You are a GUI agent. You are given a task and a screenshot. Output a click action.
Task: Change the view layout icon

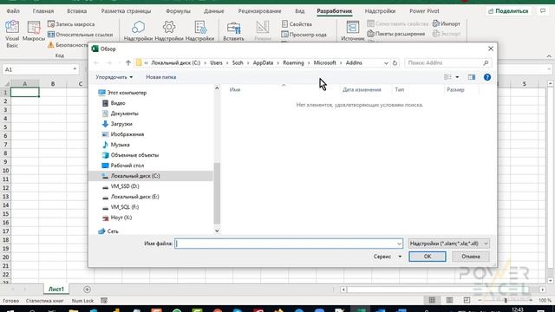447,77
